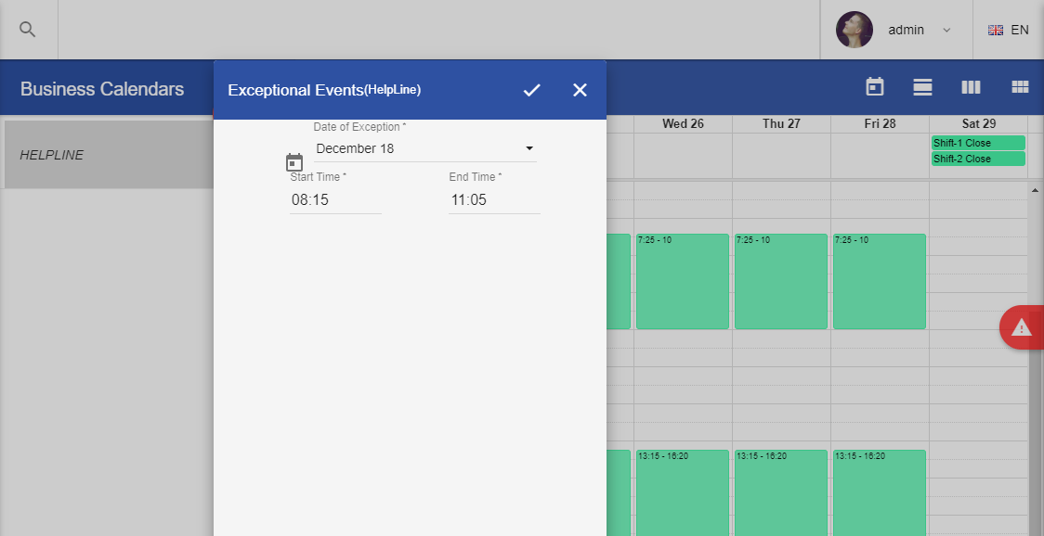Select Thursday 7:25 - 10 shift block
The image size is (1044, 536).
(780, 282)
